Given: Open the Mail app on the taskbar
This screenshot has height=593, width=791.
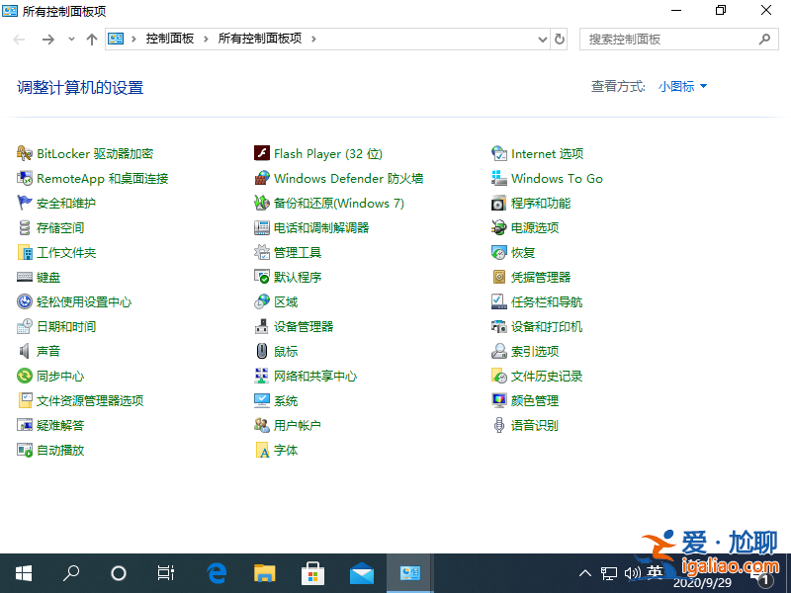Looking at the screenshot, I should [x=362, y=572].
